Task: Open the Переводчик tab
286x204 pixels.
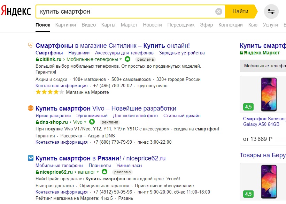Action: tap(181, 25)
